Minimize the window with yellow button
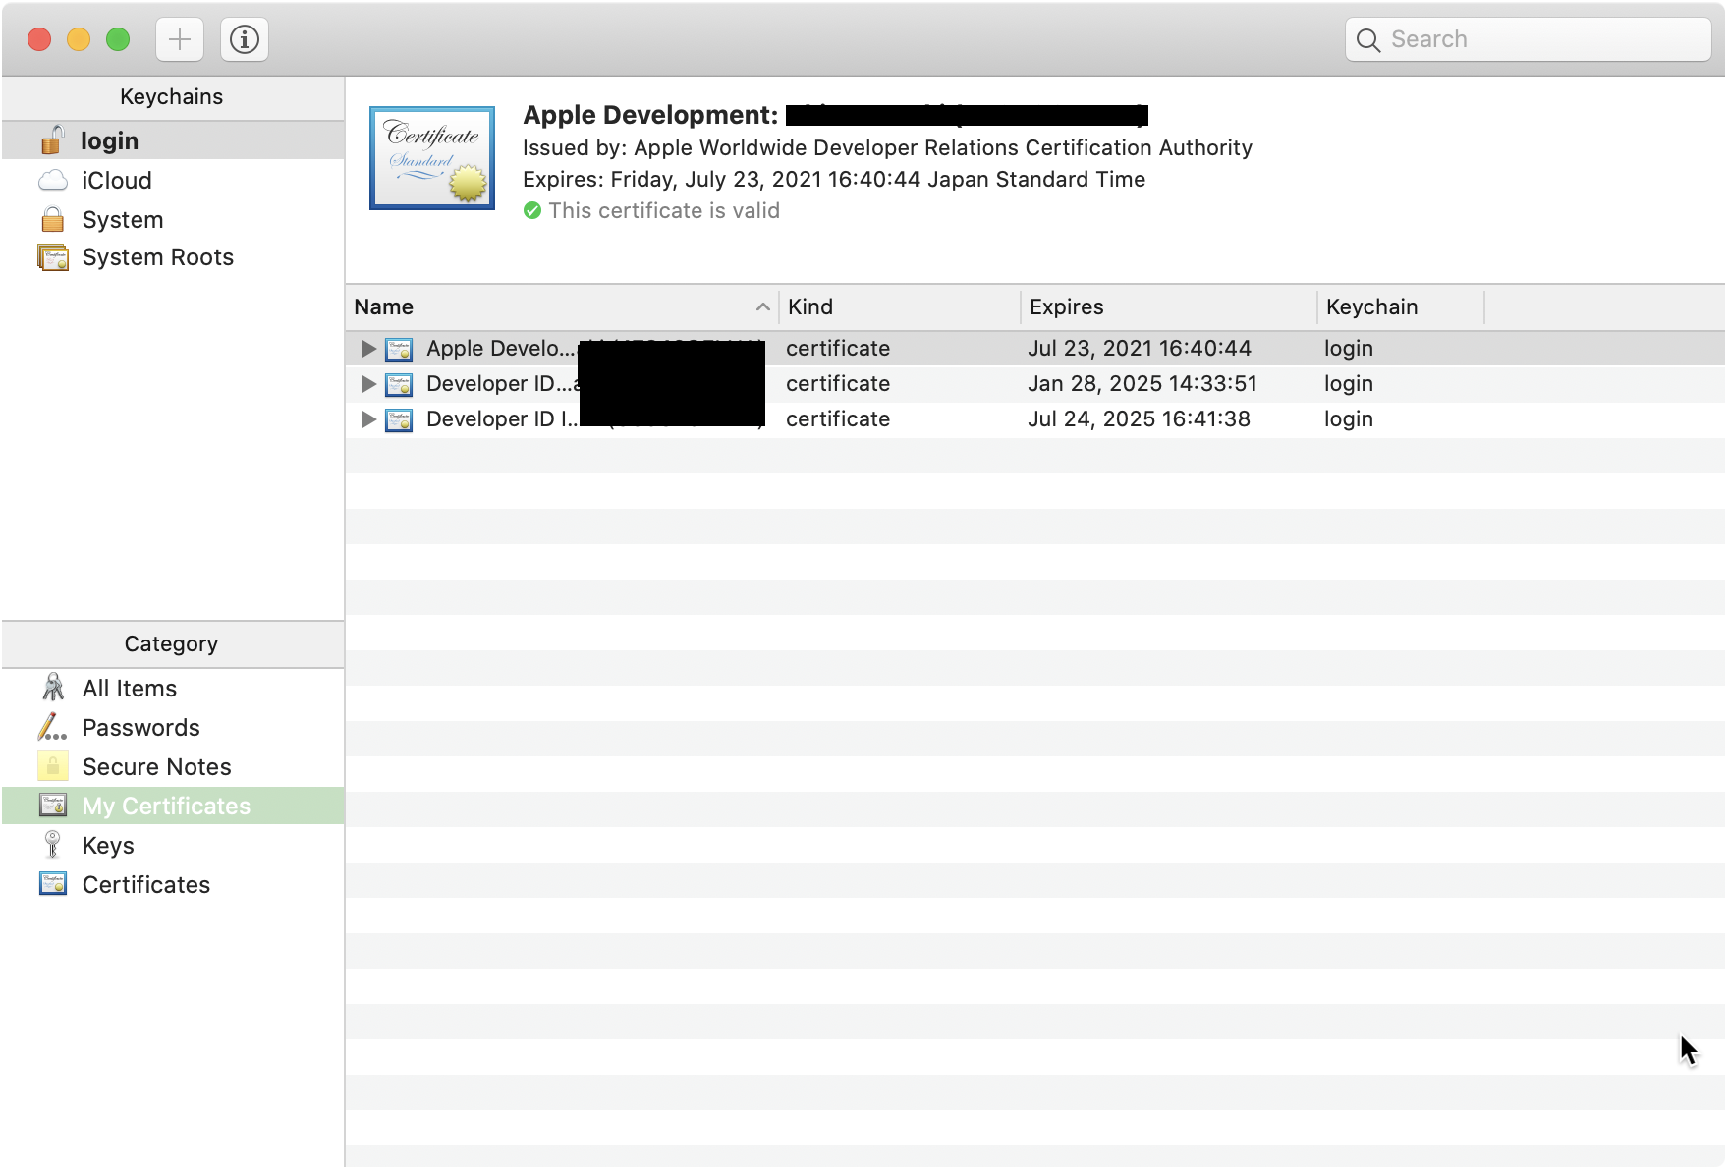This screenshot has height=1169, width=1727. point(79,39)
